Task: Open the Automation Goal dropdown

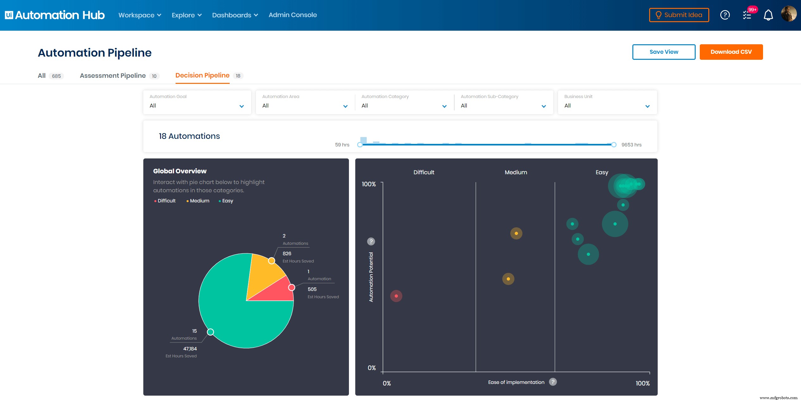Action: click(241, 106)
